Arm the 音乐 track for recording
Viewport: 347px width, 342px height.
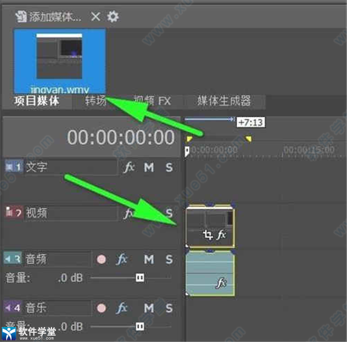[102, 307]
